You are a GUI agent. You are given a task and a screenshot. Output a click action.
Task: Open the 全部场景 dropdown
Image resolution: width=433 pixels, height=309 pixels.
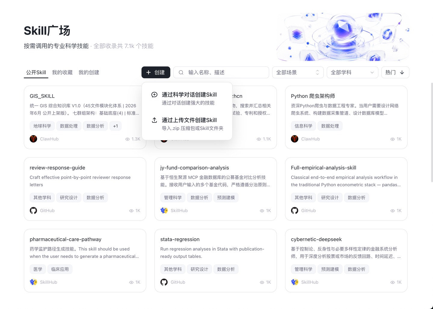(x=298, y=73)
